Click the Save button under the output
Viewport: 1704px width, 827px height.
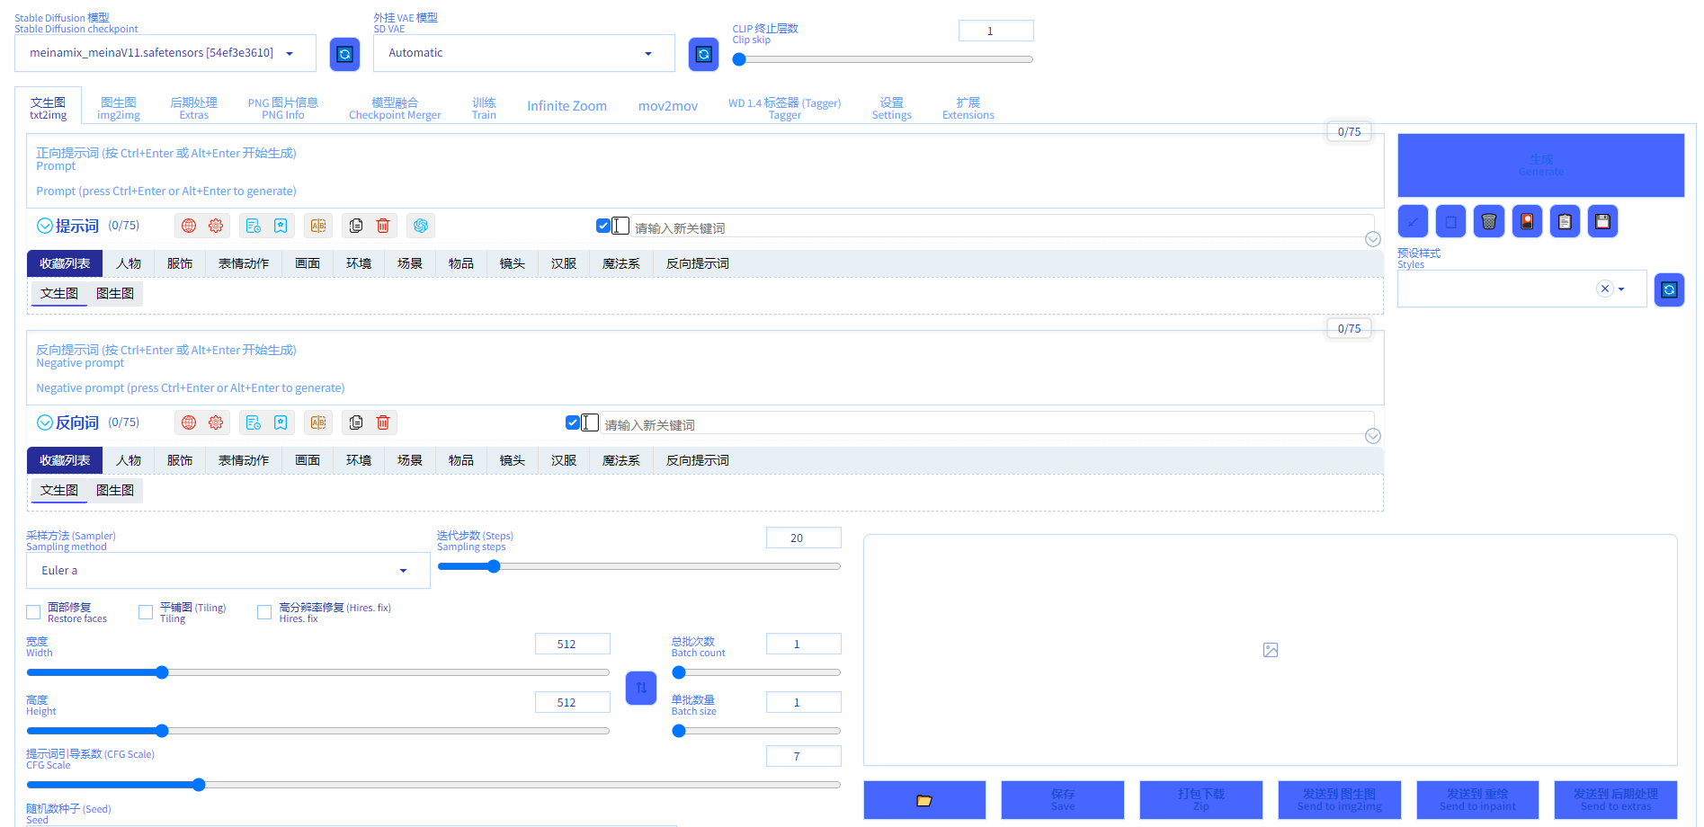(x=1063, y=800)
